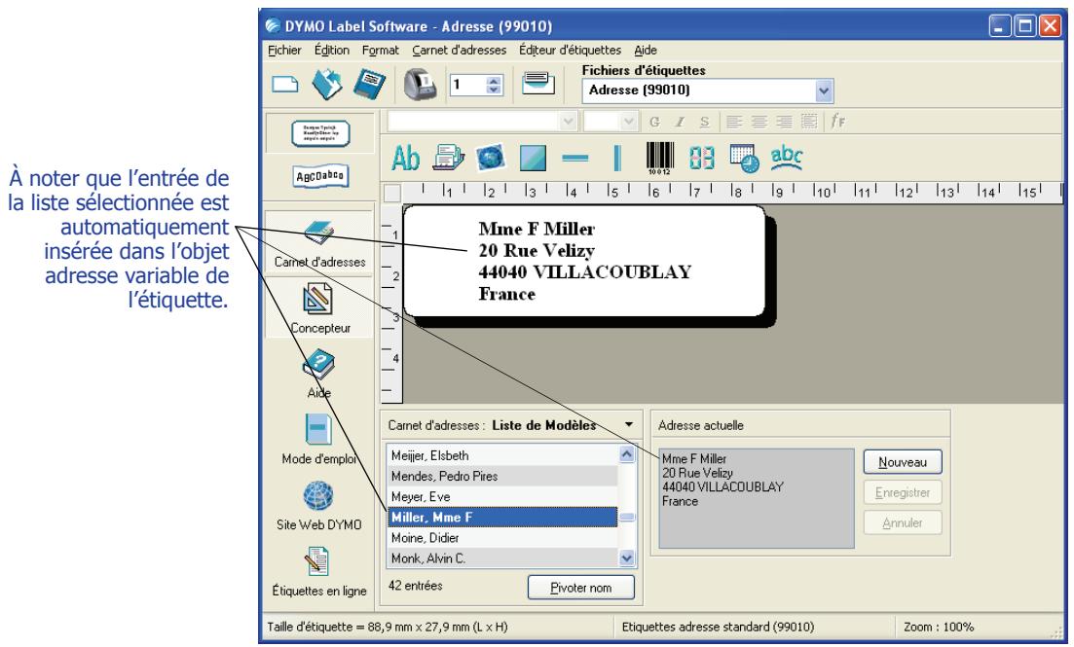
Task: Click in the Adresse actuelle text box
Action: 757,498
